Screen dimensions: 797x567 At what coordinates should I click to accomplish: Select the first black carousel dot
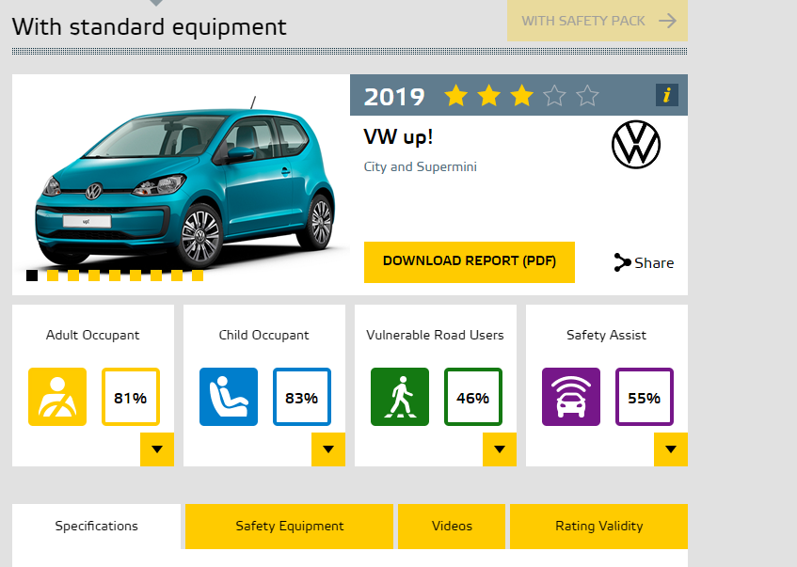(x=32, y=276)
